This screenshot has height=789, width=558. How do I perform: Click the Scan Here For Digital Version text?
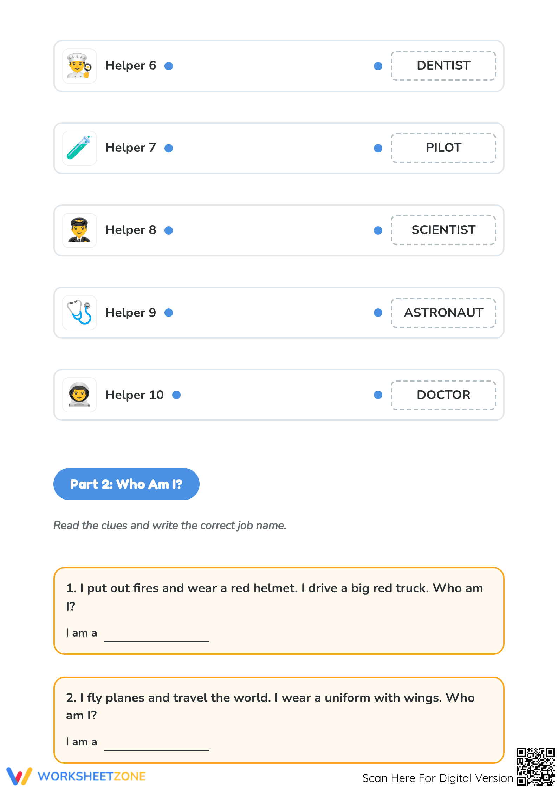click(x=438, y=778)
